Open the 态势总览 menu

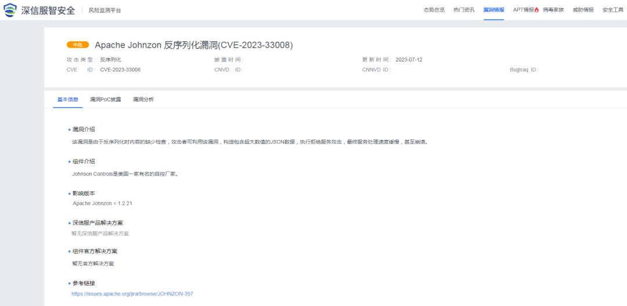point(434,10)
